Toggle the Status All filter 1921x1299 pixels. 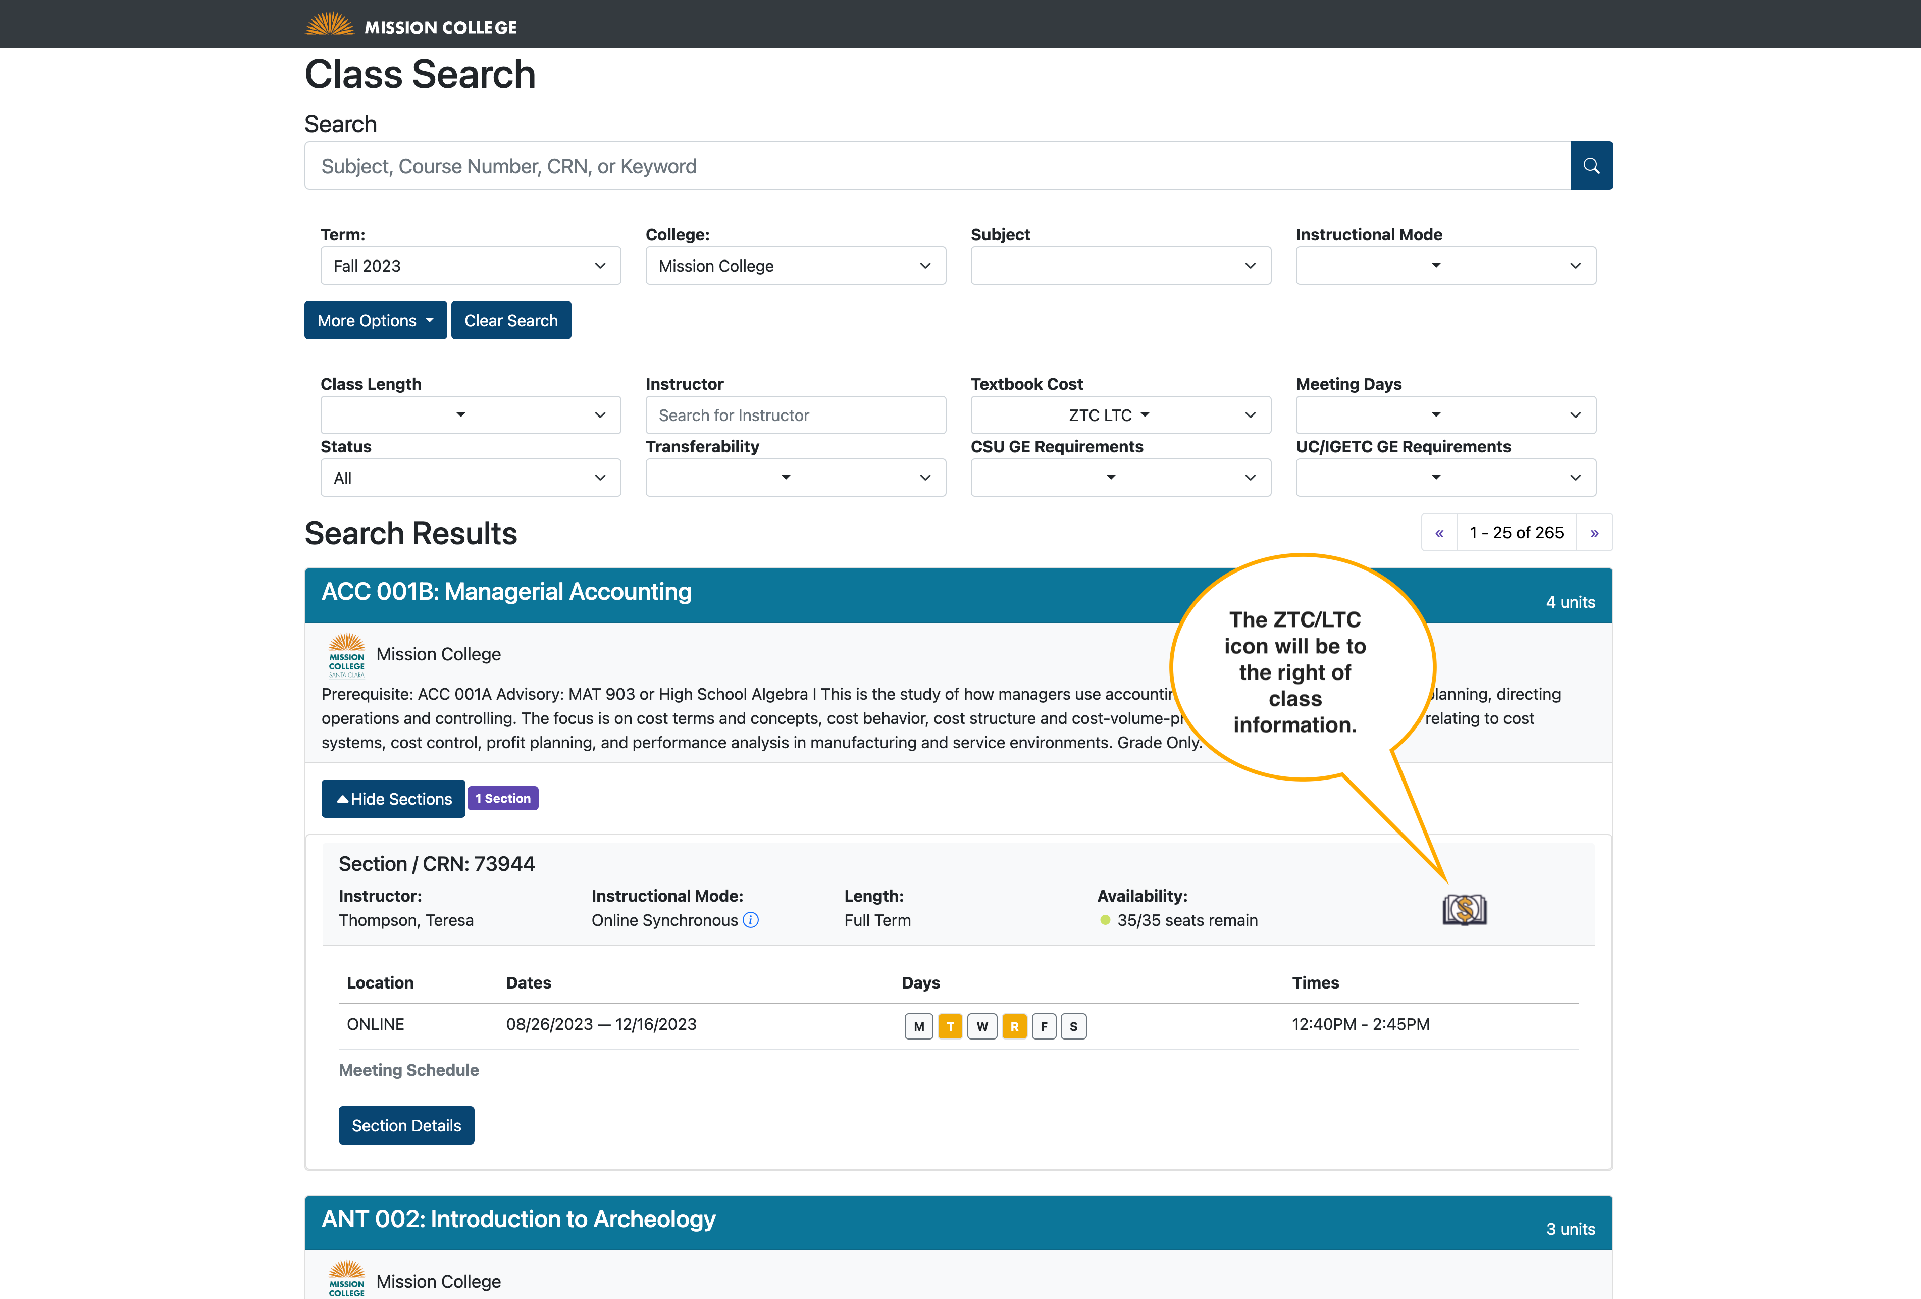(470, 476)
